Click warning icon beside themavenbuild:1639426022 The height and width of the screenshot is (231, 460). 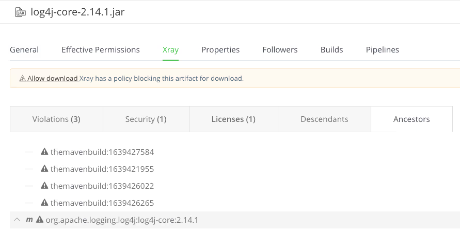tap(44, 185)
